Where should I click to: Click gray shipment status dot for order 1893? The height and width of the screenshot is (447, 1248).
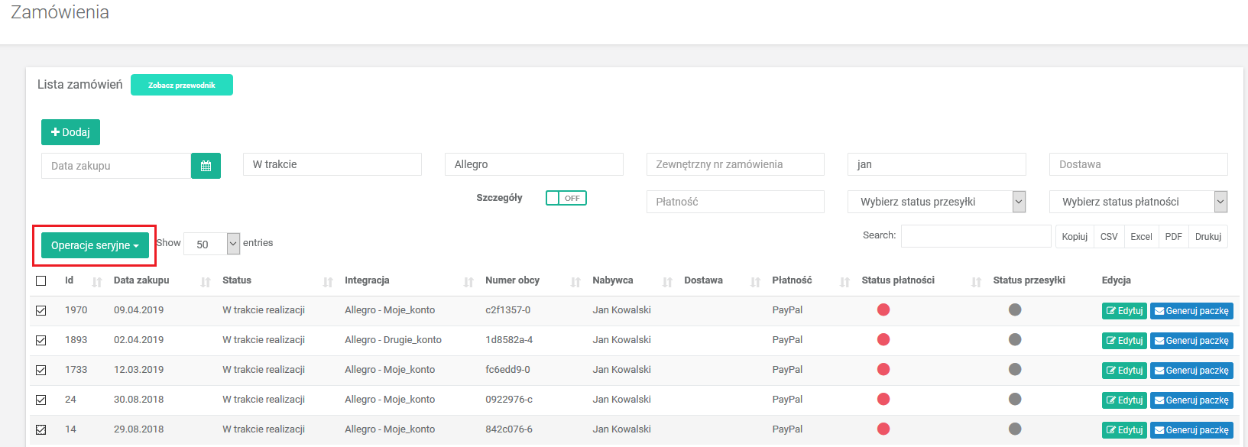pyautogui.click(x=1015, y=339)
